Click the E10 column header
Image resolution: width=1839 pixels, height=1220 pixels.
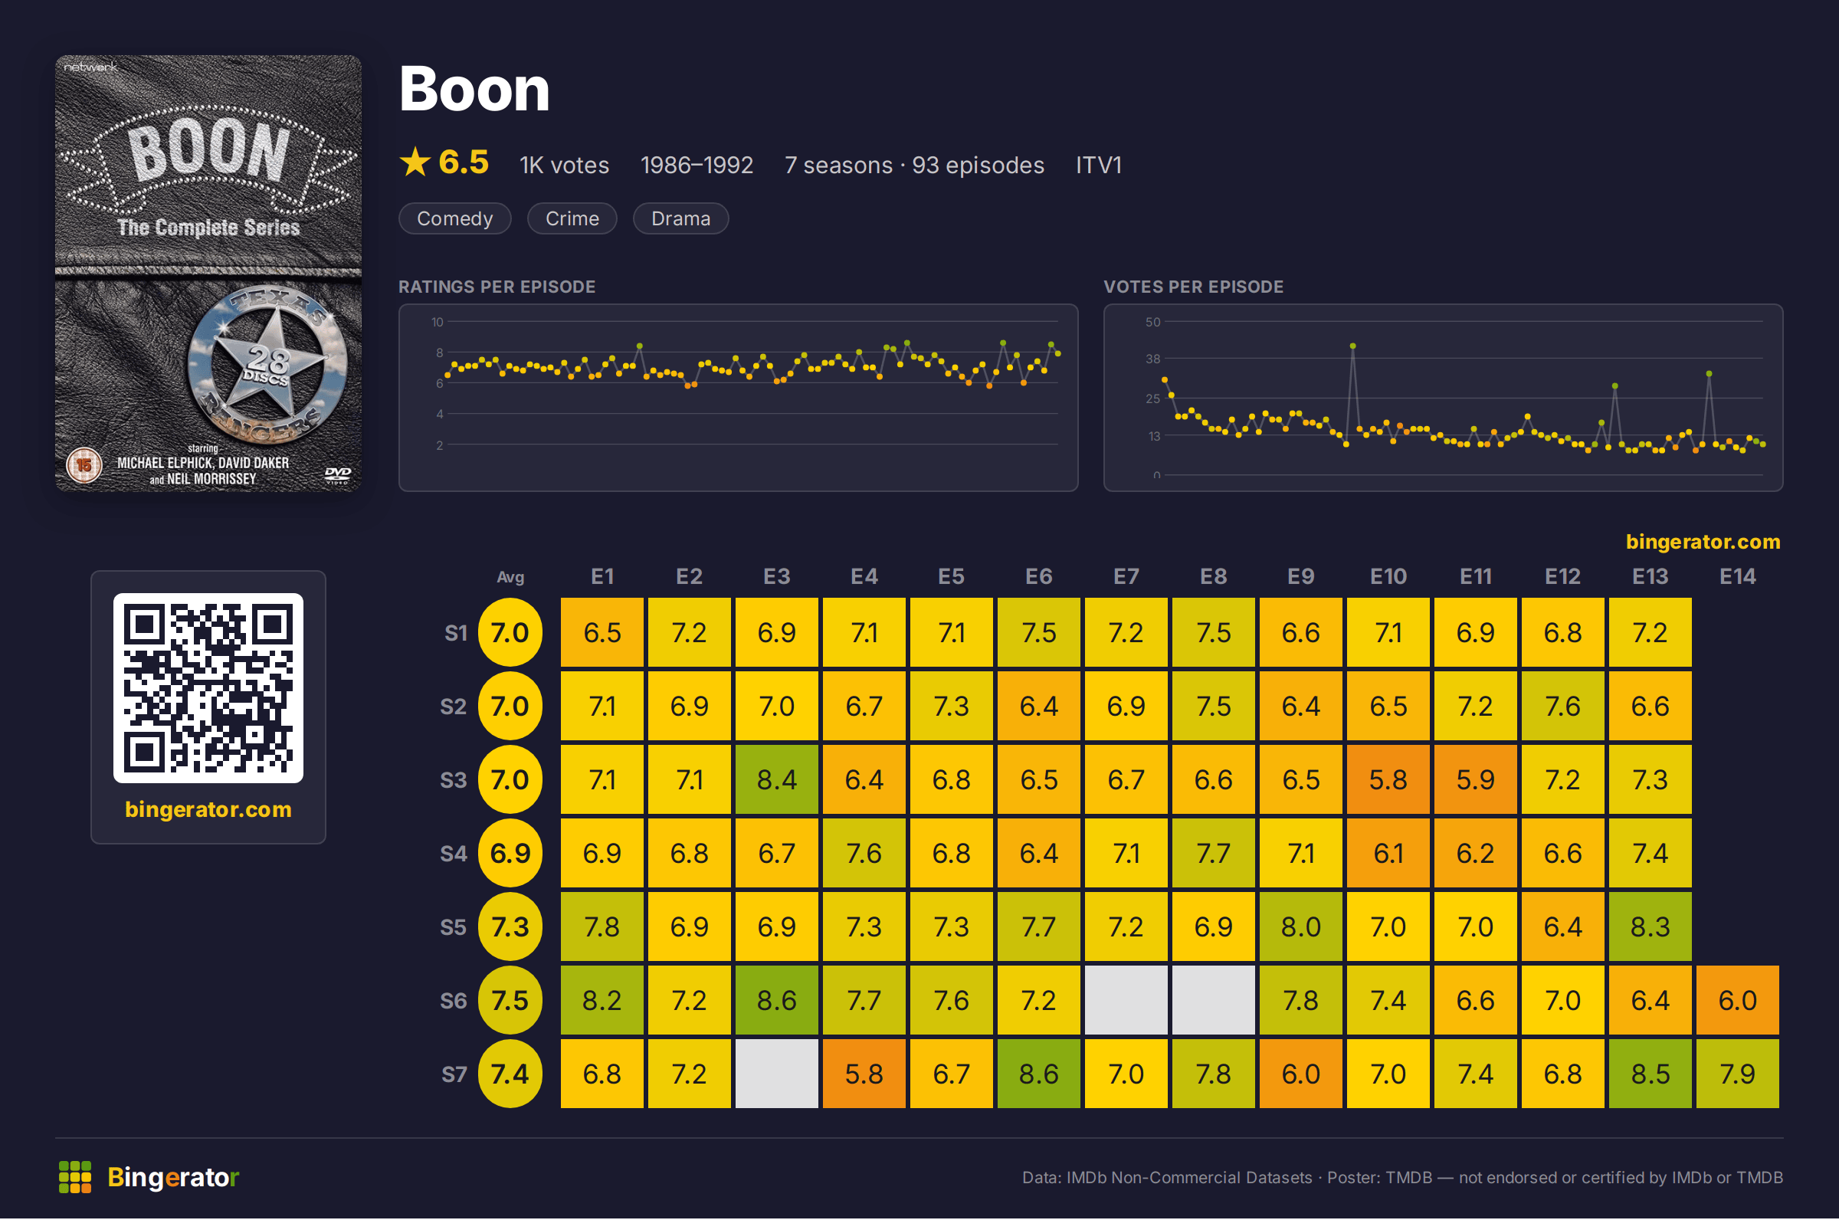1388,576
